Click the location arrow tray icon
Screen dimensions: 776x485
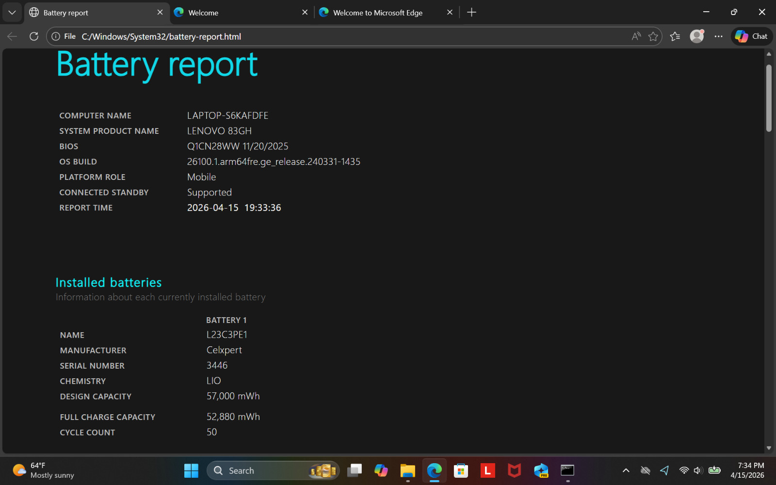pos(664,470)
